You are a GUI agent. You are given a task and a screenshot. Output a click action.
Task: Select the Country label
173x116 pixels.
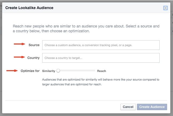click(33, 58)
